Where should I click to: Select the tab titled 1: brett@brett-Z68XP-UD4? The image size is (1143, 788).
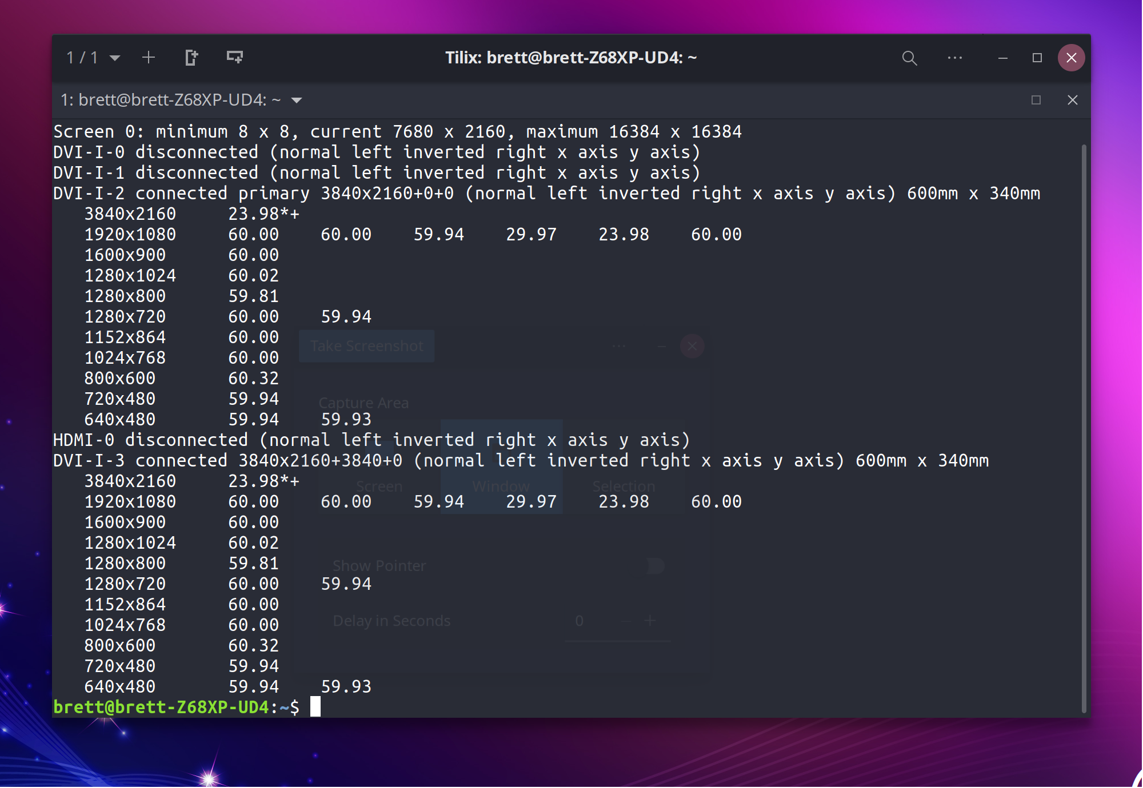pyautogui.click(x=171, y=99)
